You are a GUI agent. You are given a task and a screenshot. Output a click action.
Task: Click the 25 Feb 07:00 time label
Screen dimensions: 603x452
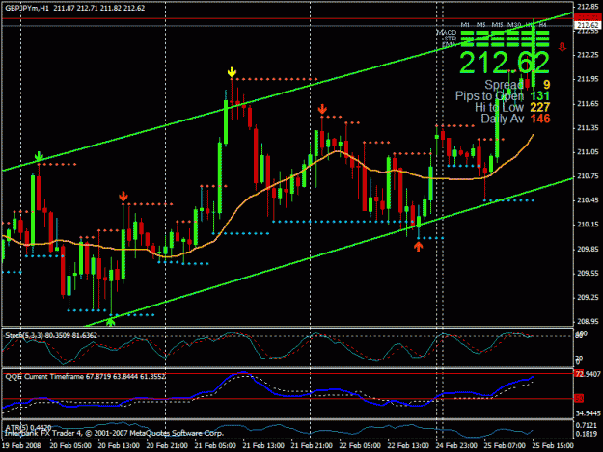(x=505, y=445)
